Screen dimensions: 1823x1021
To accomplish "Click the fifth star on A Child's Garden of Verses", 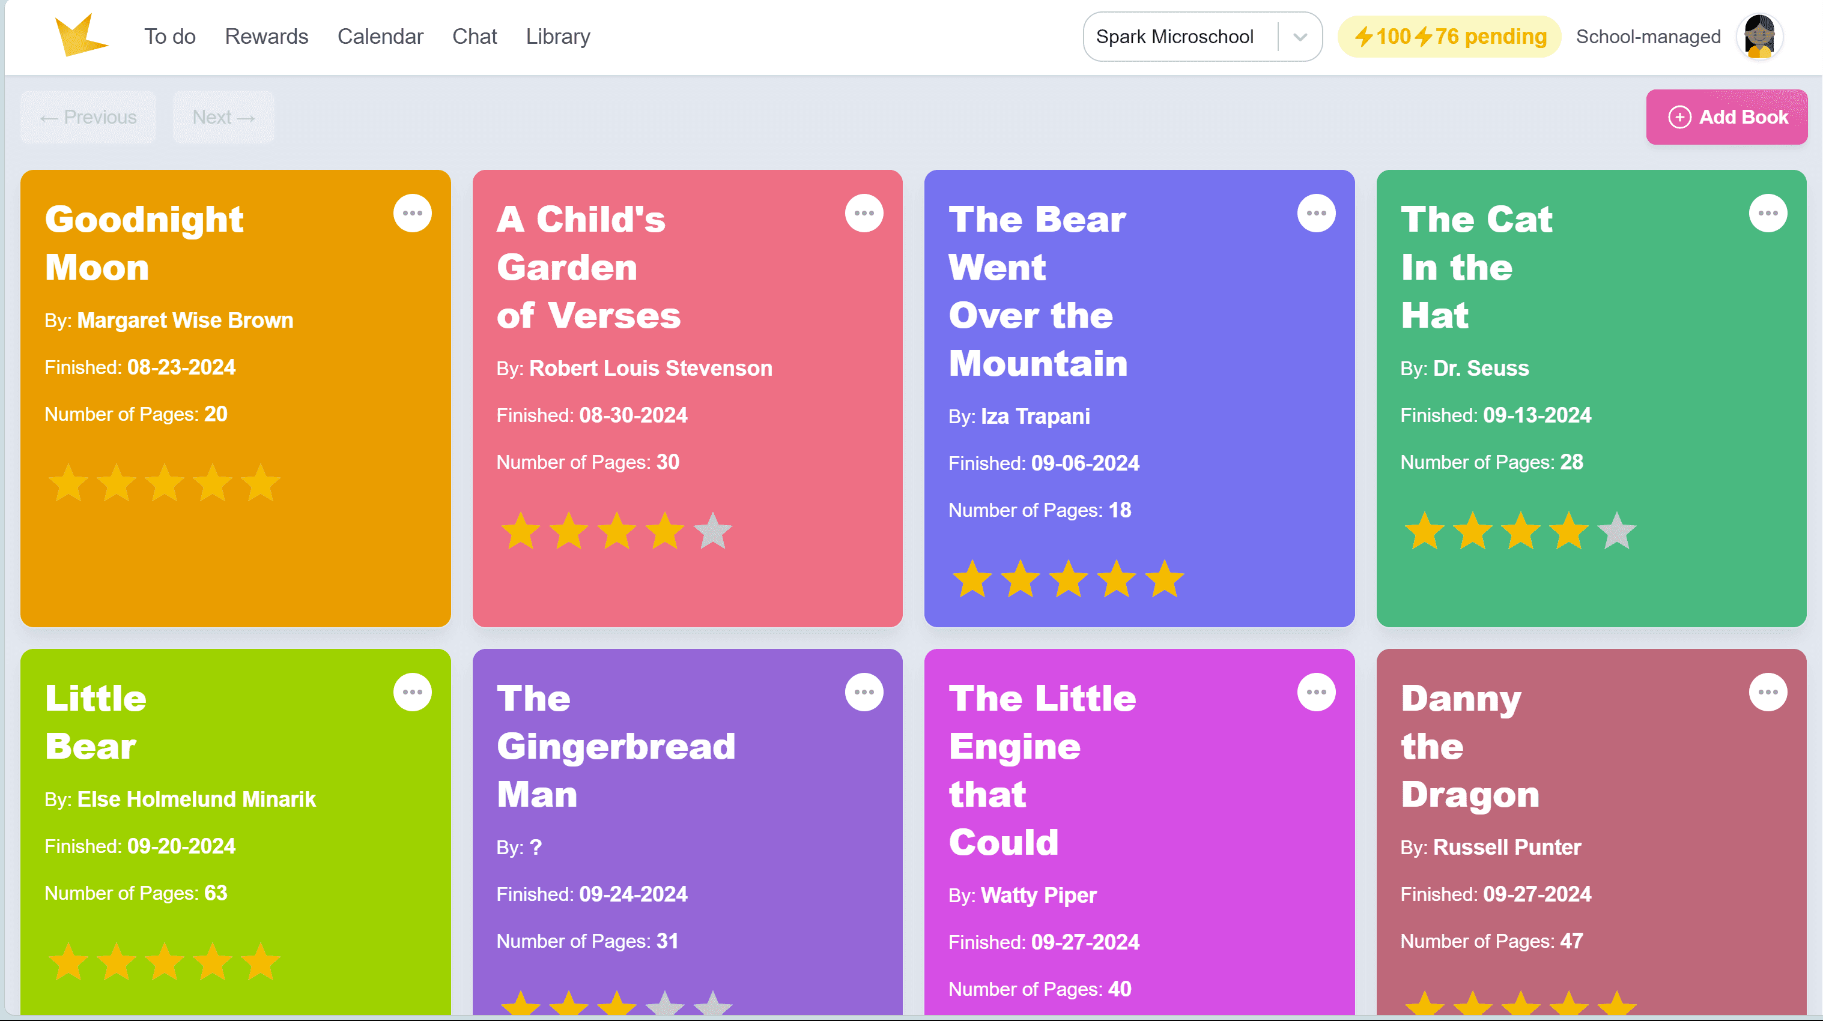I will [x=712, y=531].
